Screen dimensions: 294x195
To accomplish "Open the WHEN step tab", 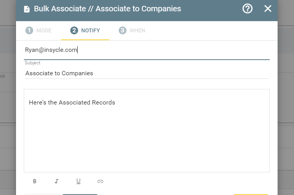I will 132,30.
